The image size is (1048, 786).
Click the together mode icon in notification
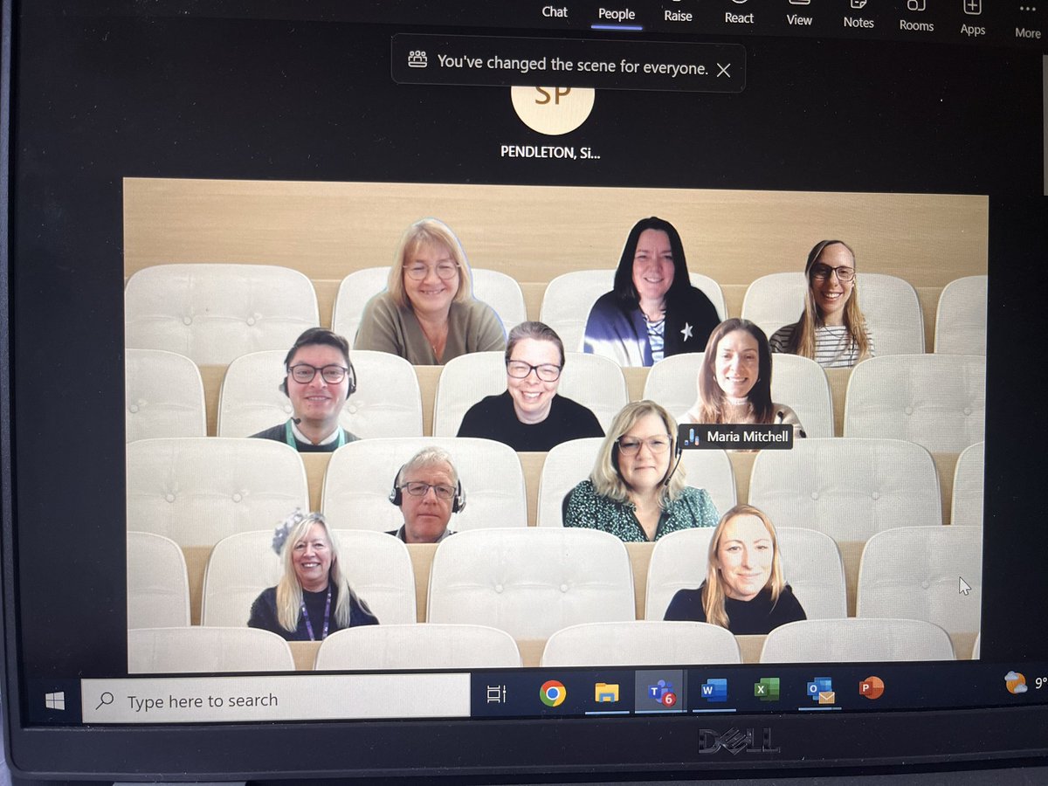pyautogui.click(x=417, y=59)
